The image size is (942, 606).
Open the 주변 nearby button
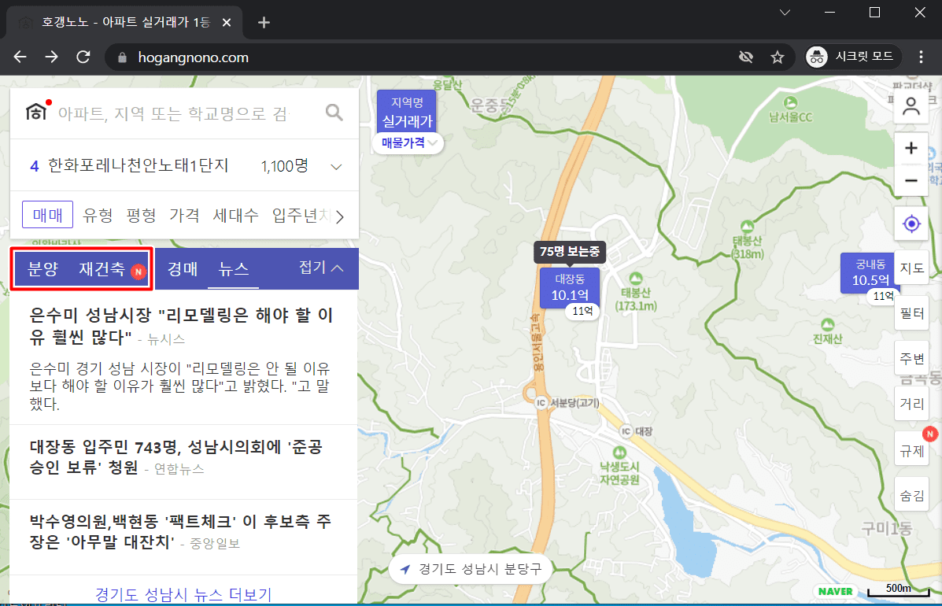click(911, 359)
